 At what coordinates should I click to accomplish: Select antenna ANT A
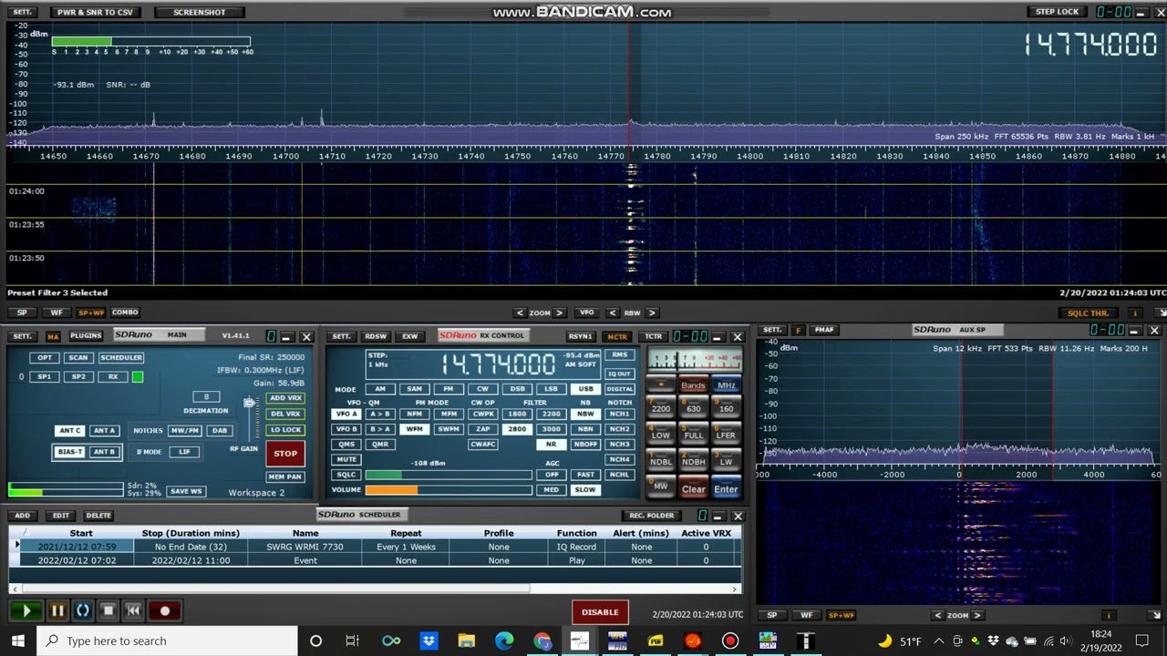tap(104, 431)
